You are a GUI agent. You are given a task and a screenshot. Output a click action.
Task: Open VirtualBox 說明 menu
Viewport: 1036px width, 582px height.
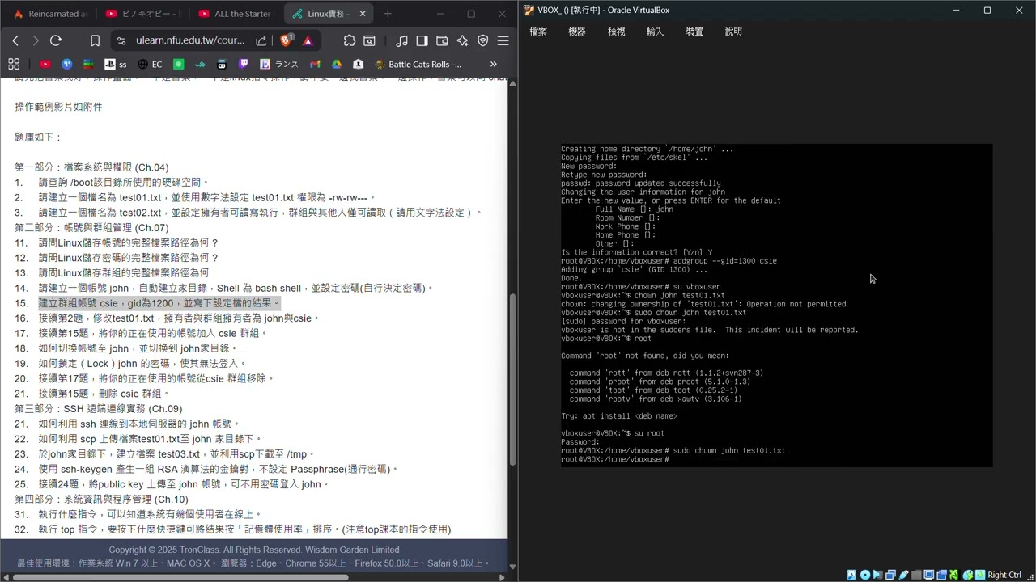[733, 32]
